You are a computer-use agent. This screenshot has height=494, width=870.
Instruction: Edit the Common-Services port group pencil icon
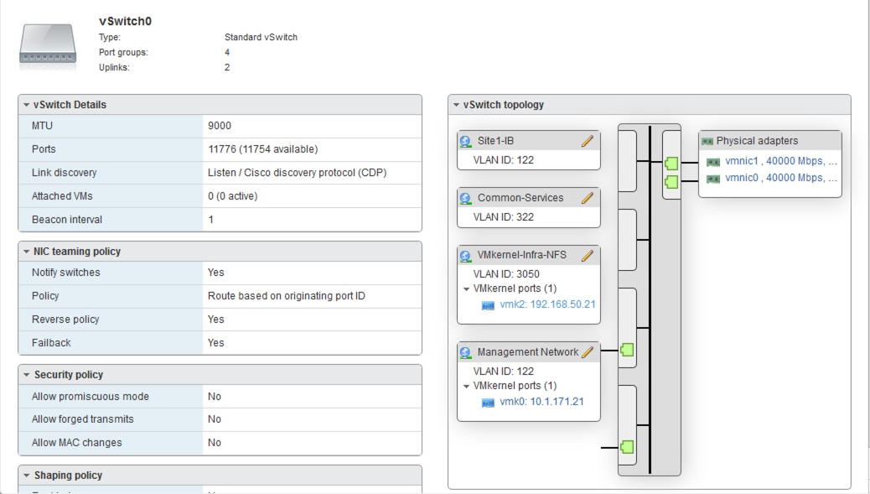click(x=588, y=198)
